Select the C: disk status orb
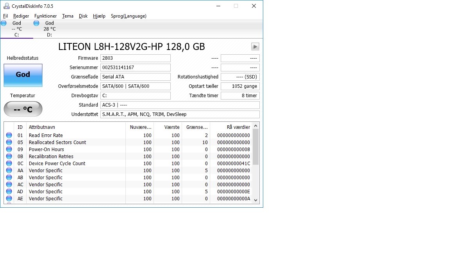Image resolution: width=450 pixels, height=253 pixels. coord(4,23)
